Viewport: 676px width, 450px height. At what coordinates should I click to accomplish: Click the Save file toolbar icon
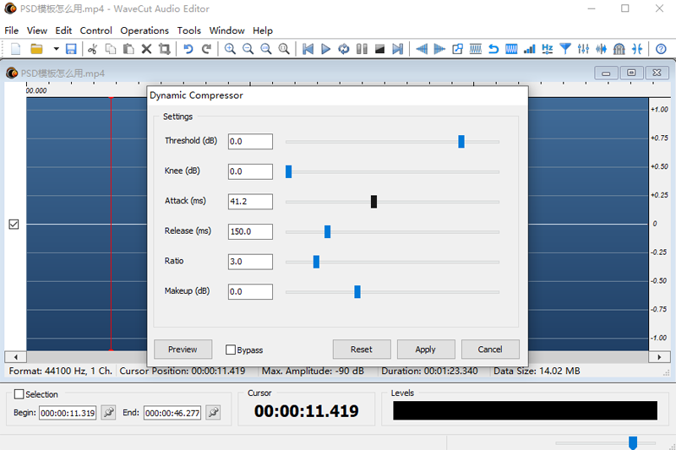(x=71, y=49)
